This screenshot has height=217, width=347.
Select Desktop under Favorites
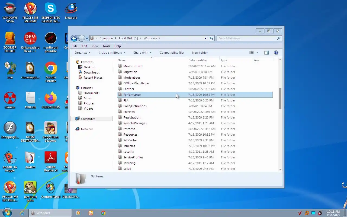tap(89, 67)
